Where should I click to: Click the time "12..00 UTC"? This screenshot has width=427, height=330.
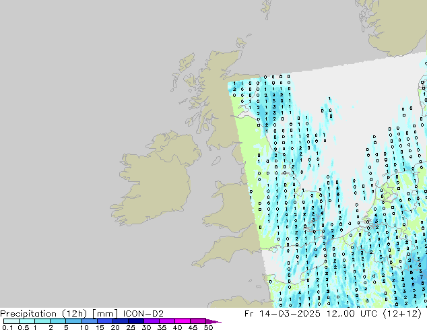pos(352,314)
